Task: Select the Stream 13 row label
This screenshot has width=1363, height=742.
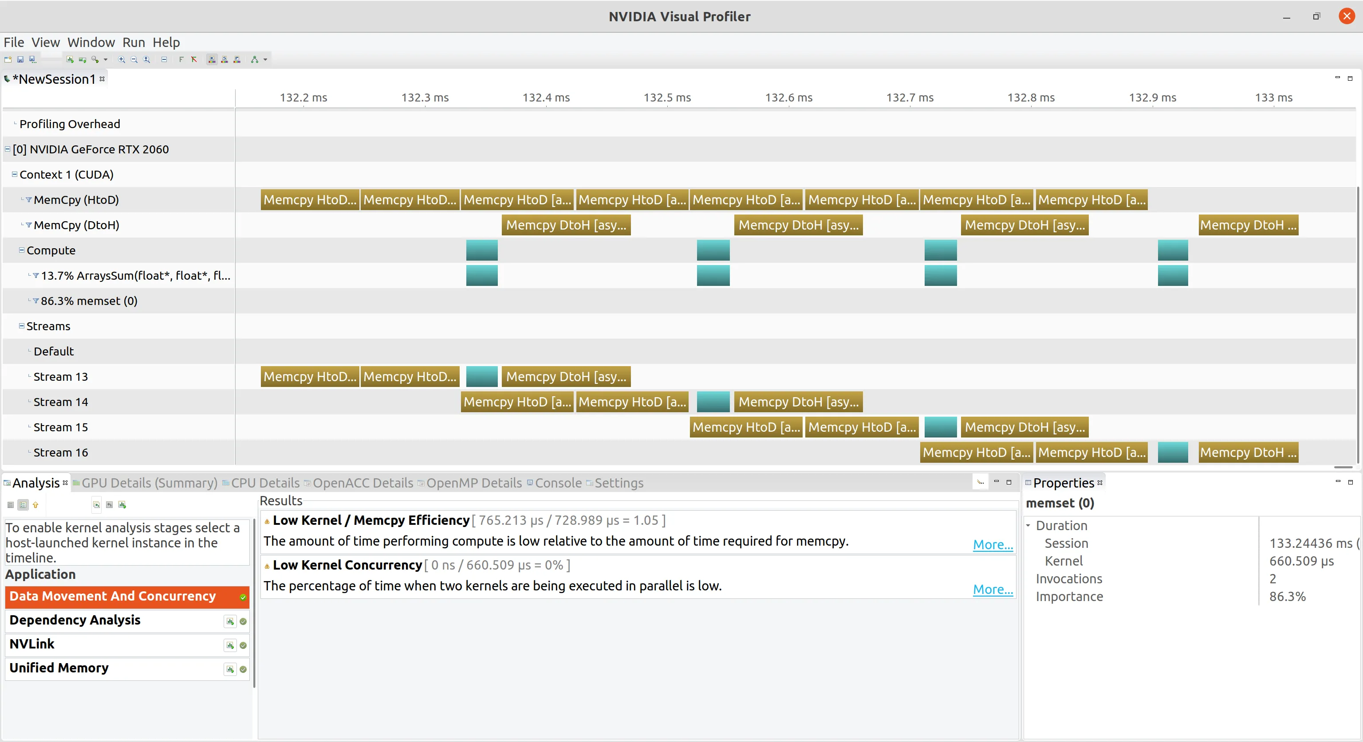Action: pos(61,377)
